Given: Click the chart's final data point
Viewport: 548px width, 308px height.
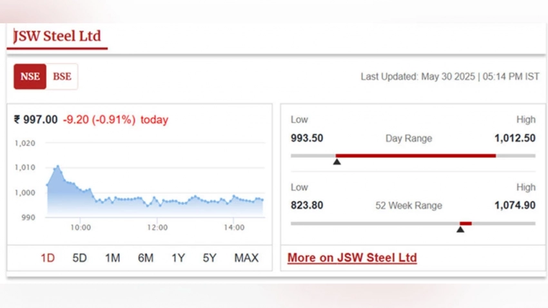Looking at the screenshot, I should [262, 200].
